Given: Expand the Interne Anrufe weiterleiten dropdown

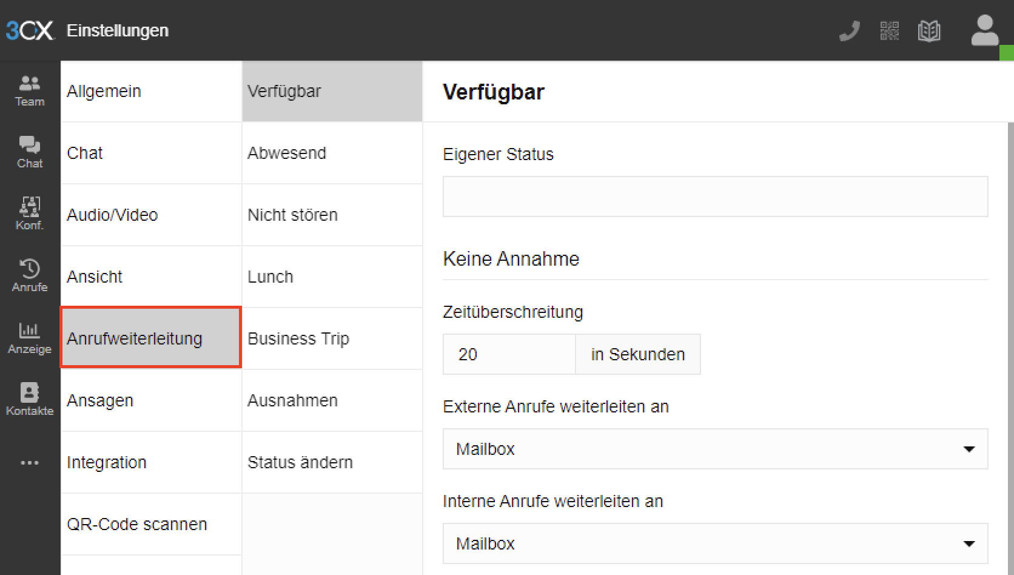Looking at the screenshot, I should (715, 543).
